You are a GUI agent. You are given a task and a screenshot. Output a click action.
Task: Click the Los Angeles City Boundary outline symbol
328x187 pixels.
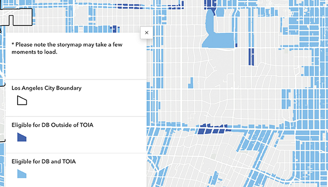[x=22, y=100]
